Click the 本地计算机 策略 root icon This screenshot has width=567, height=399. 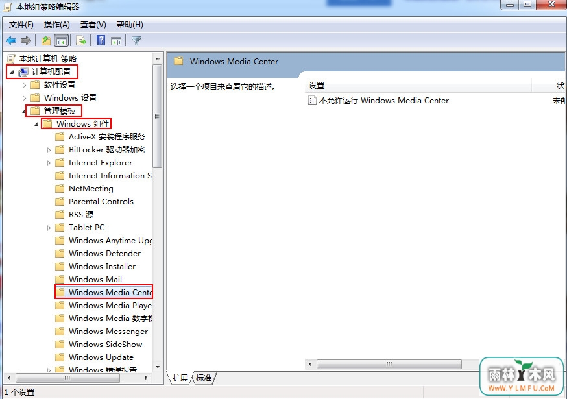tap(11, 59)
